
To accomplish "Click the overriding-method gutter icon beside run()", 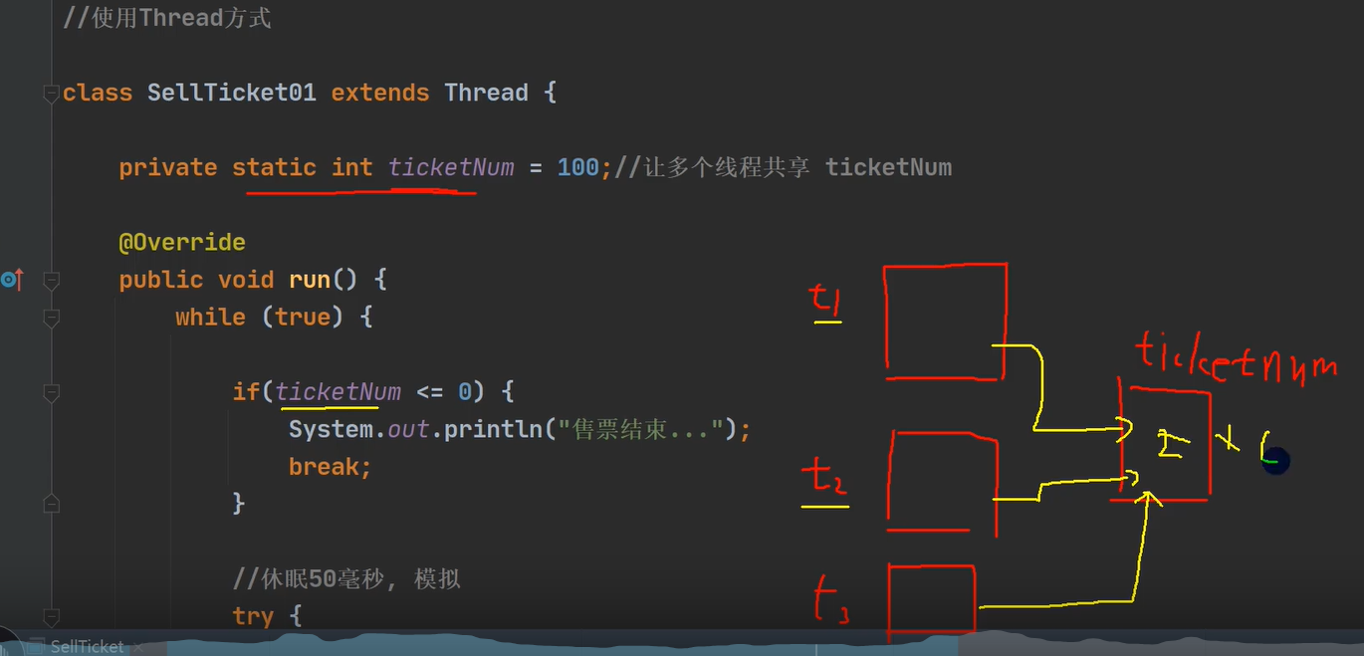I will pyautogui.click(x=11, y=280).
